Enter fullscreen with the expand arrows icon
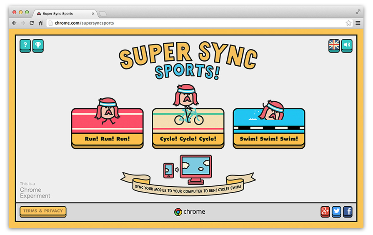This screenshot has height=235, width=373. (x=358, y=12)
